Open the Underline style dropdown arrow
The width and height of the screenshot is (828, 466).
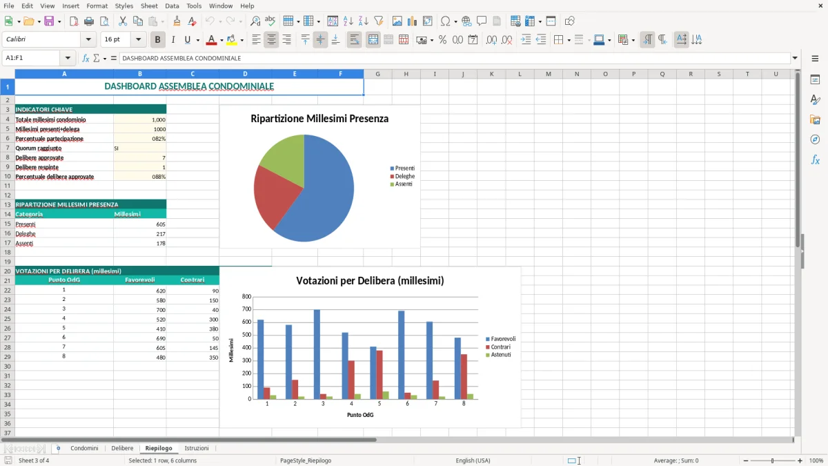pos(197,40)
